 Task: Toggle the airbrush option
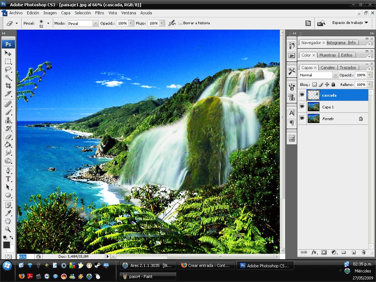[172, 23]
